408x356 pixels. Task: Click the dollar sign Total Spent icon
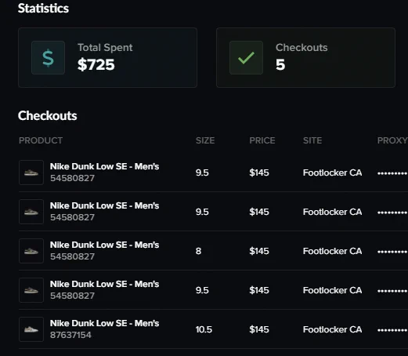(48, 58)
